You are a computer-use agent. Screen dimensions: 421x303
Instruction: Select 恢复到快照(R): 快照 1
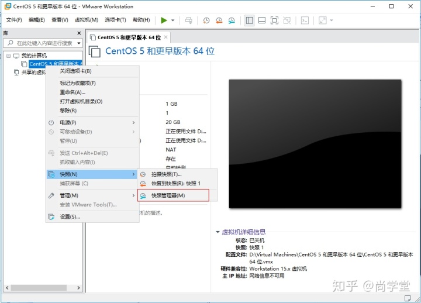177,184
